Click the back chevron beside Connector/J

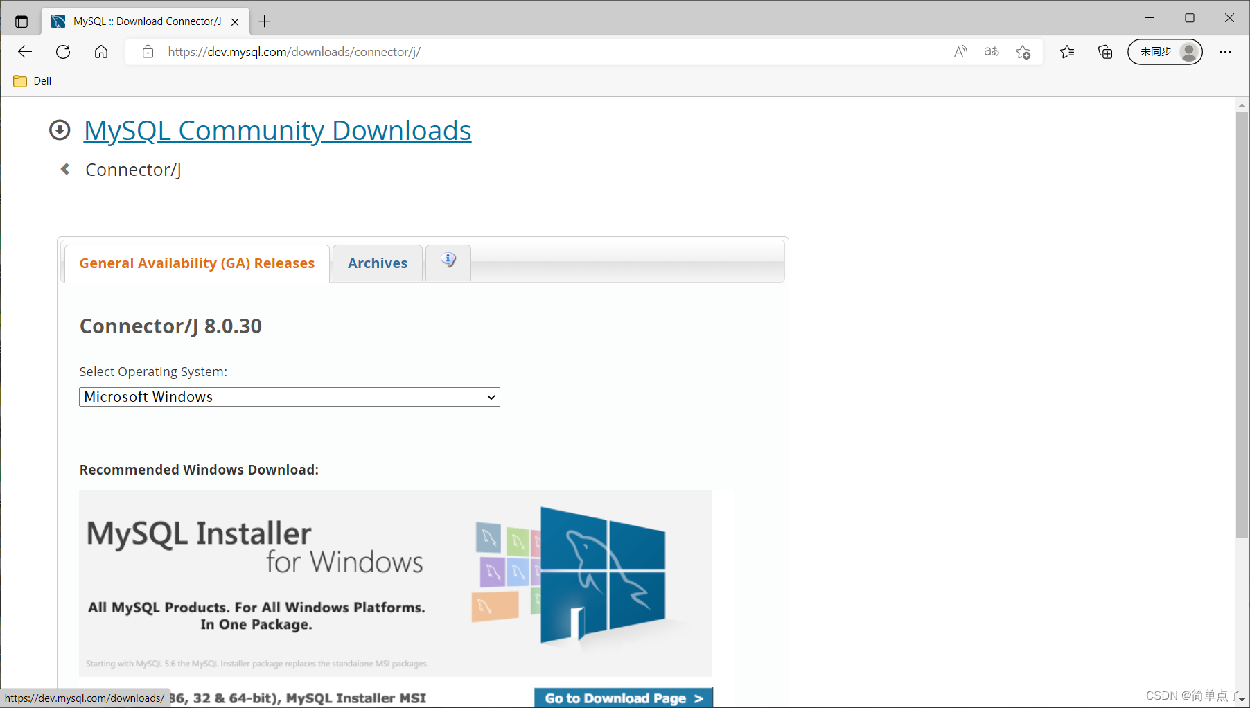pyautogui.click(x=65, y=169)
